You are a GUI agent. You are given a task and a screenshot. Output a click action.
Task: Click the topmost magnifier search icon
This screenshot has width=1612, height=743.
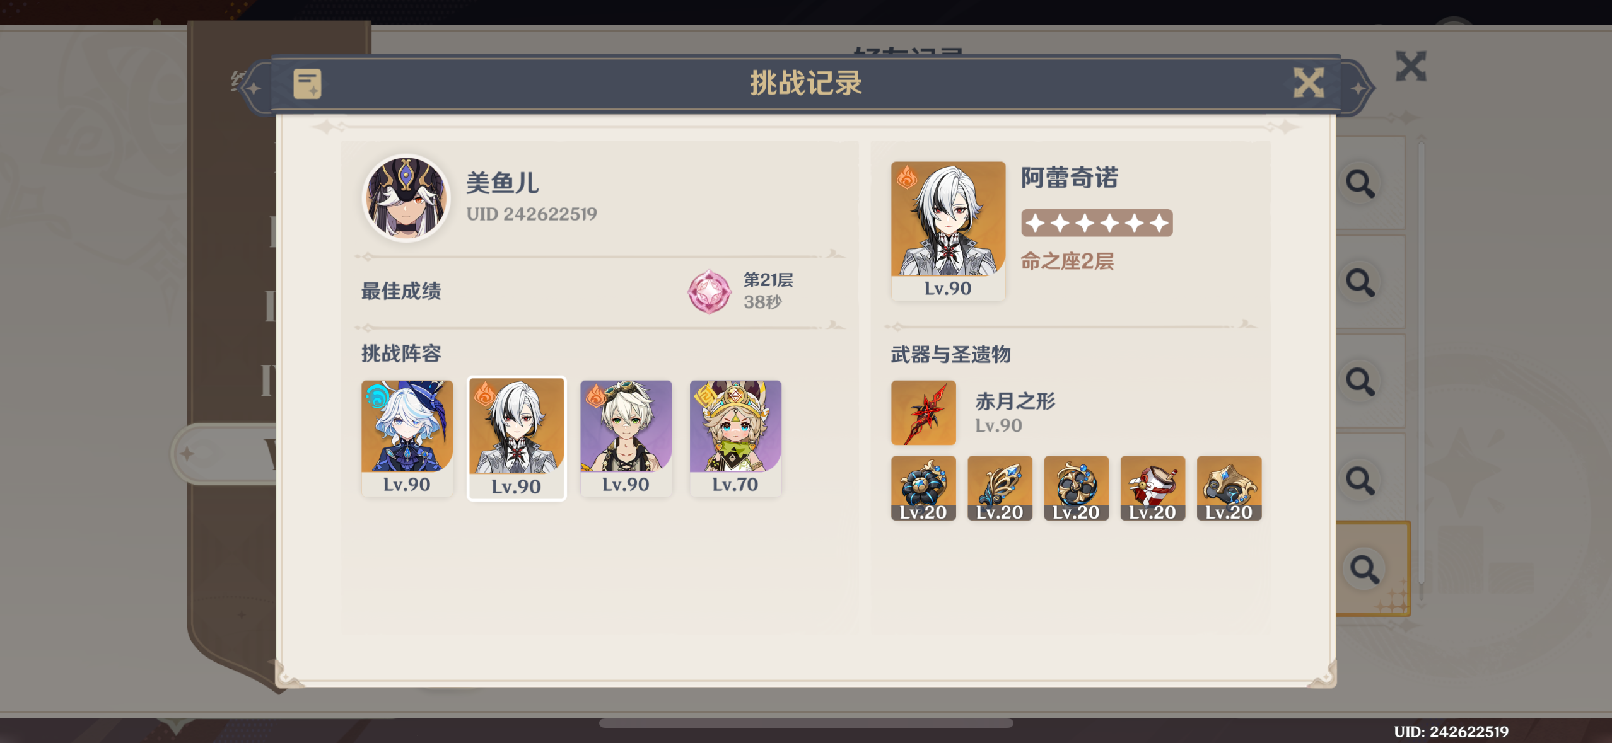1360,183
